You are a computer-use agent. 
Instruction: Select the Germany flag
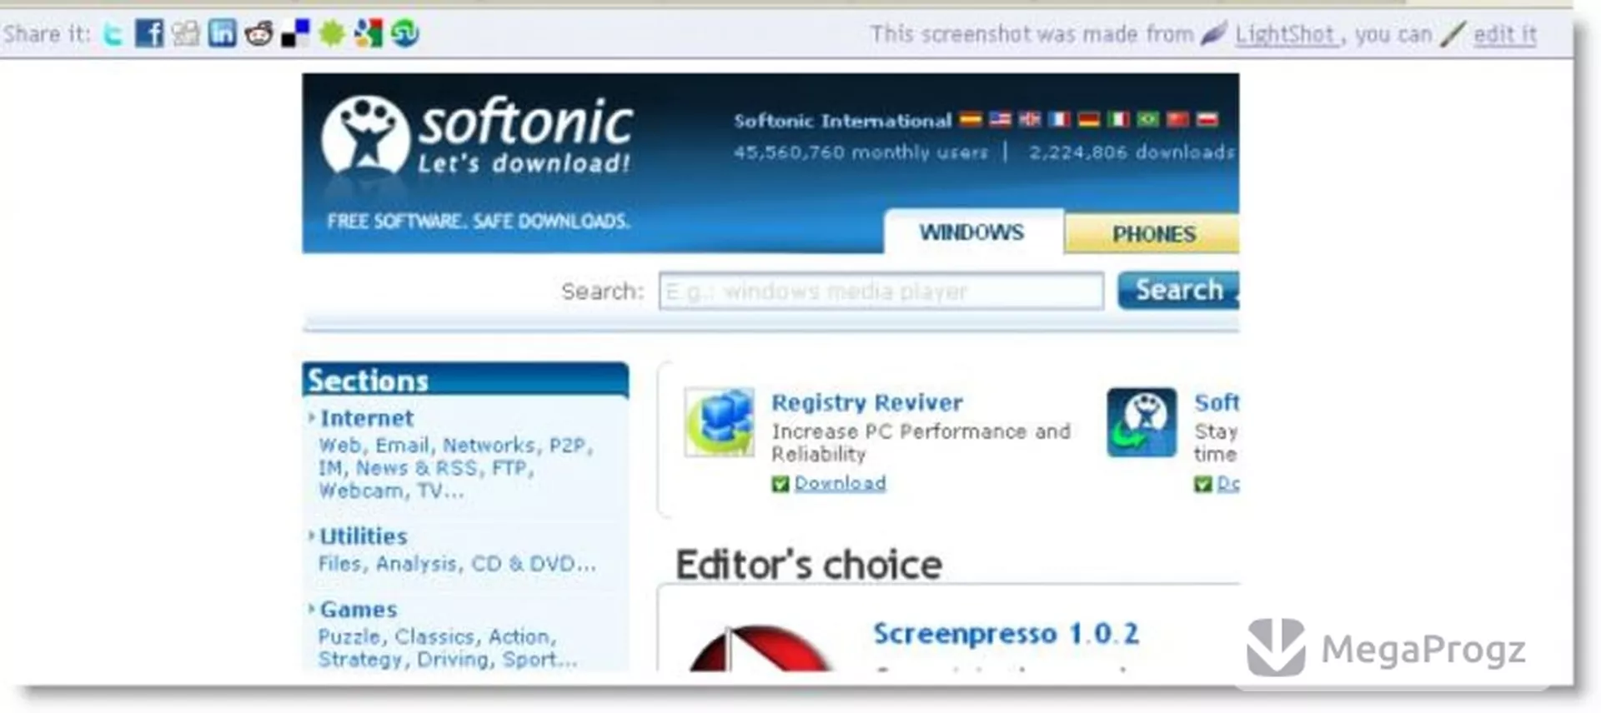coord(1089,120)
